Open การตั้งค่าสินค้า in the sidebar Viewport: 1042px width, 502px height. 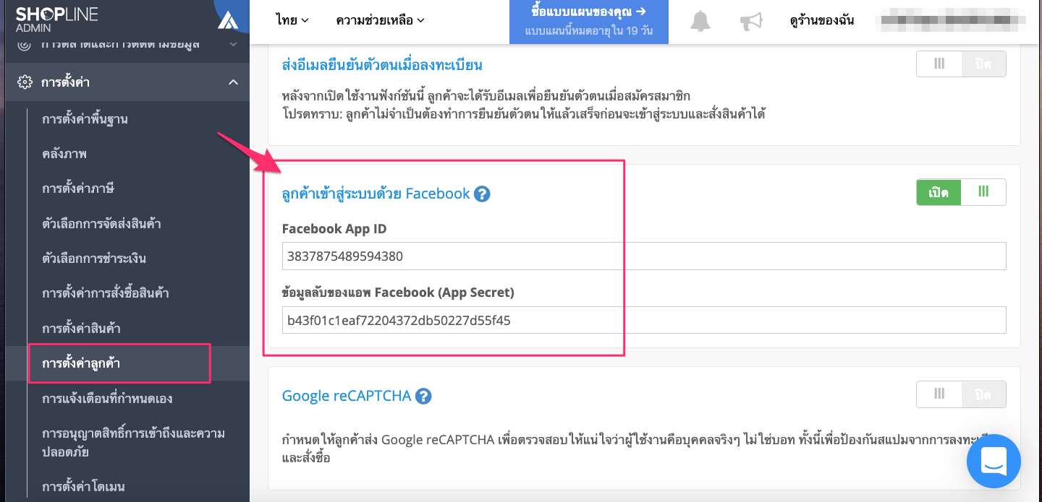(x=81, y=328)
